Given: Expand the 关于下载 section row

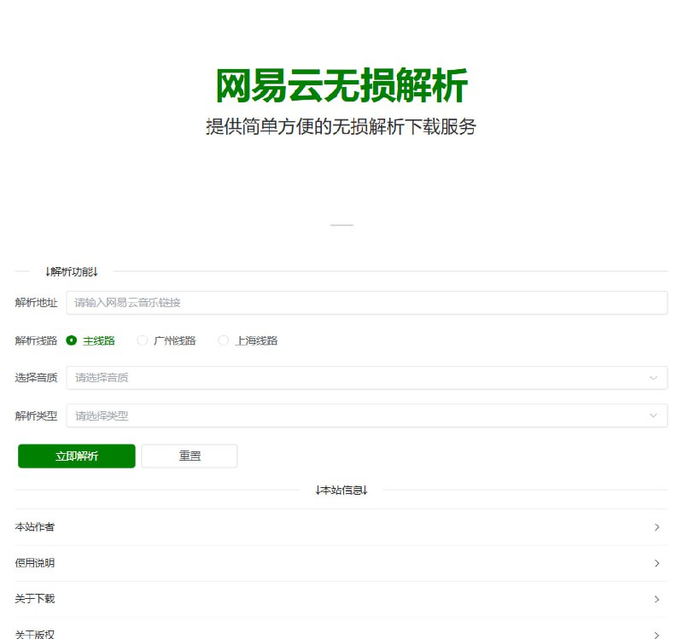Looking at the screenshot, I should (x=341, y=599).
